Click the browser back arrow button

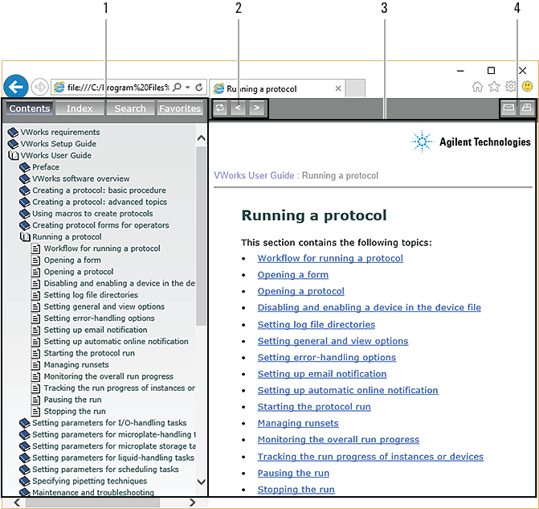click(15, 87)
